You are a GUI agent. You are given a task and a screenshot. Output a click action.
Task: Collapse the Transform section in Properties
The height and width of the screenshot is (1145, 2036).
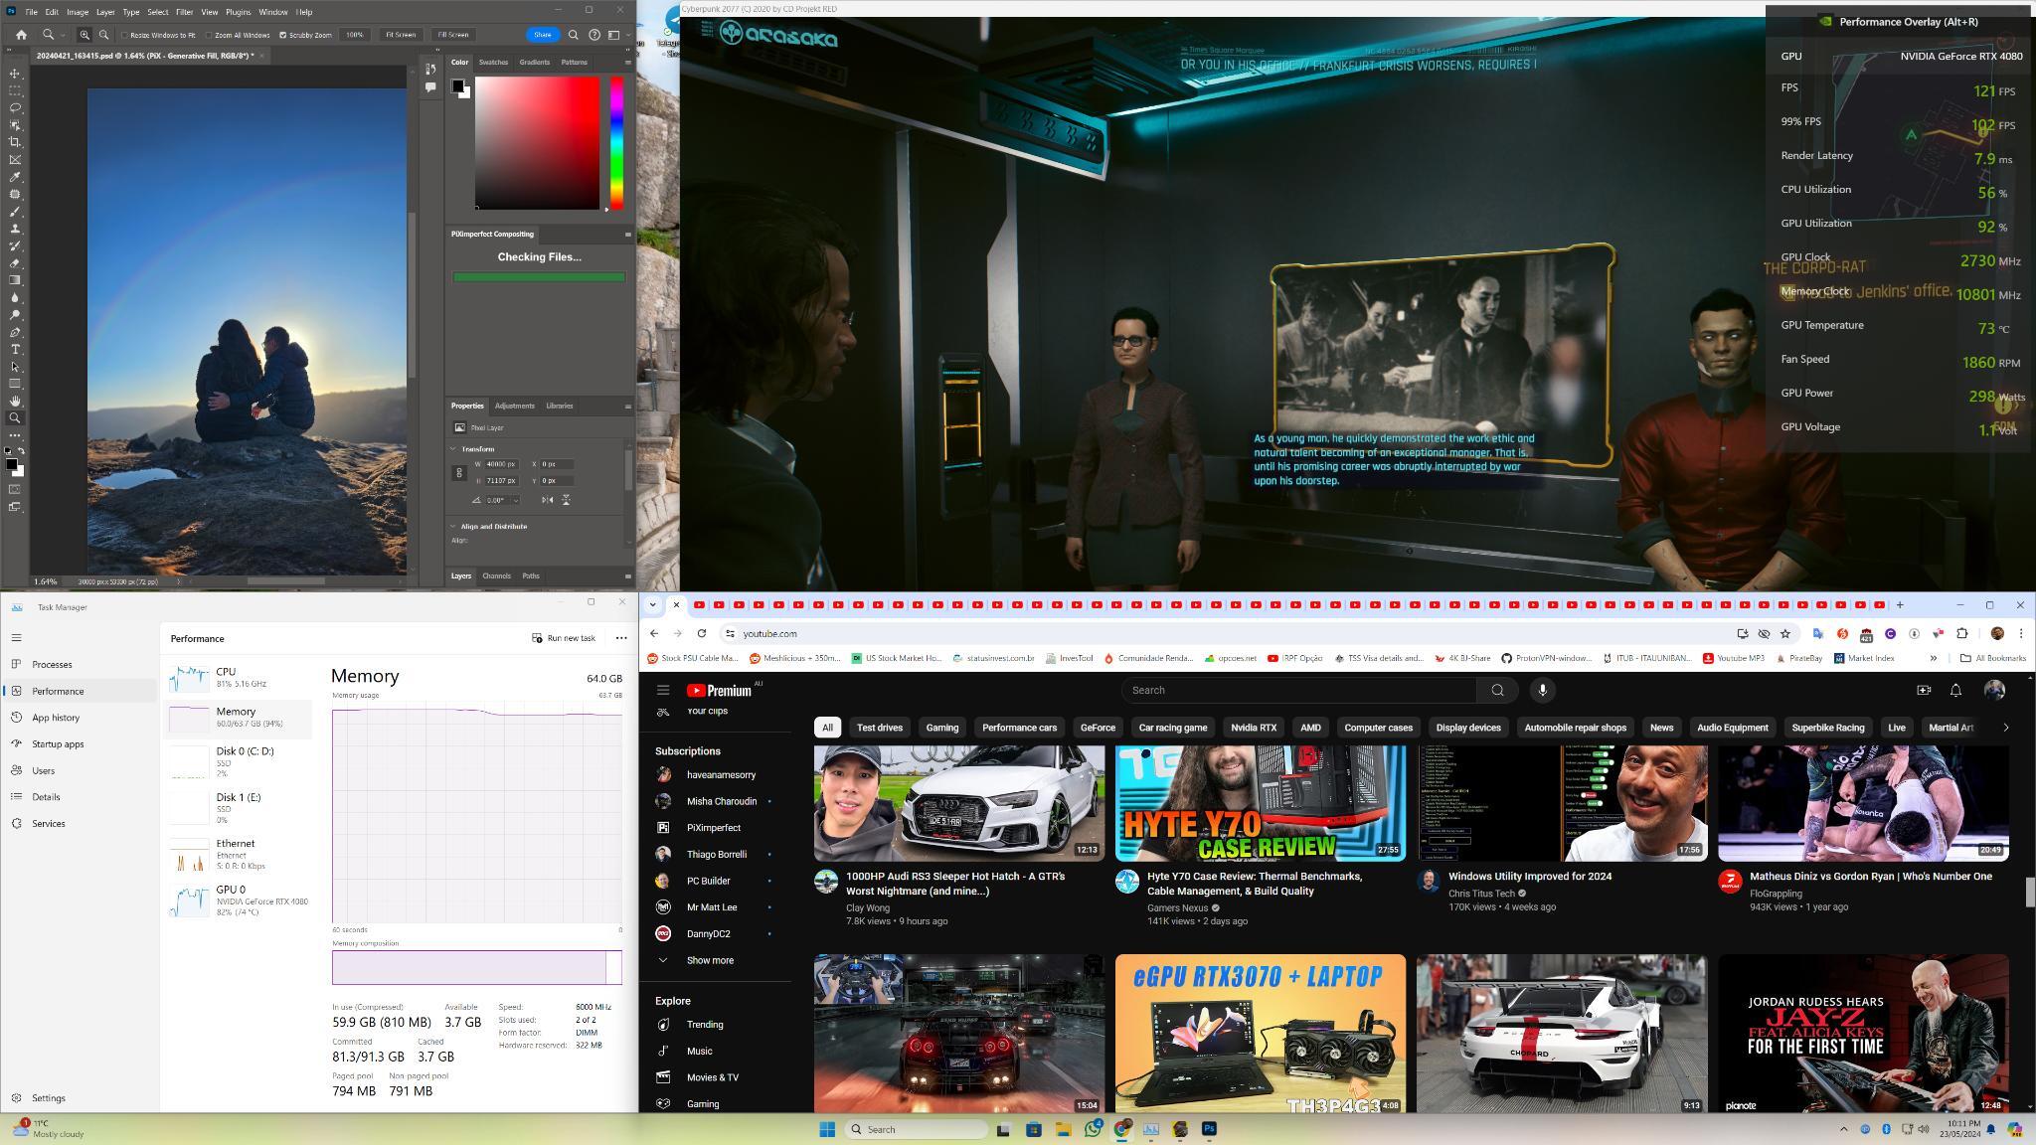(453, 449)
